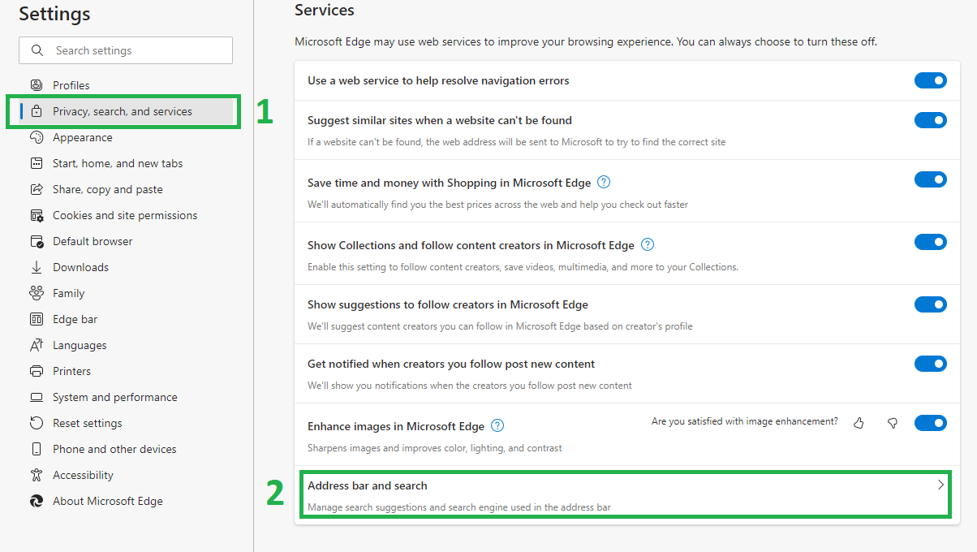Click the Accessibility icon

[37, 475]
